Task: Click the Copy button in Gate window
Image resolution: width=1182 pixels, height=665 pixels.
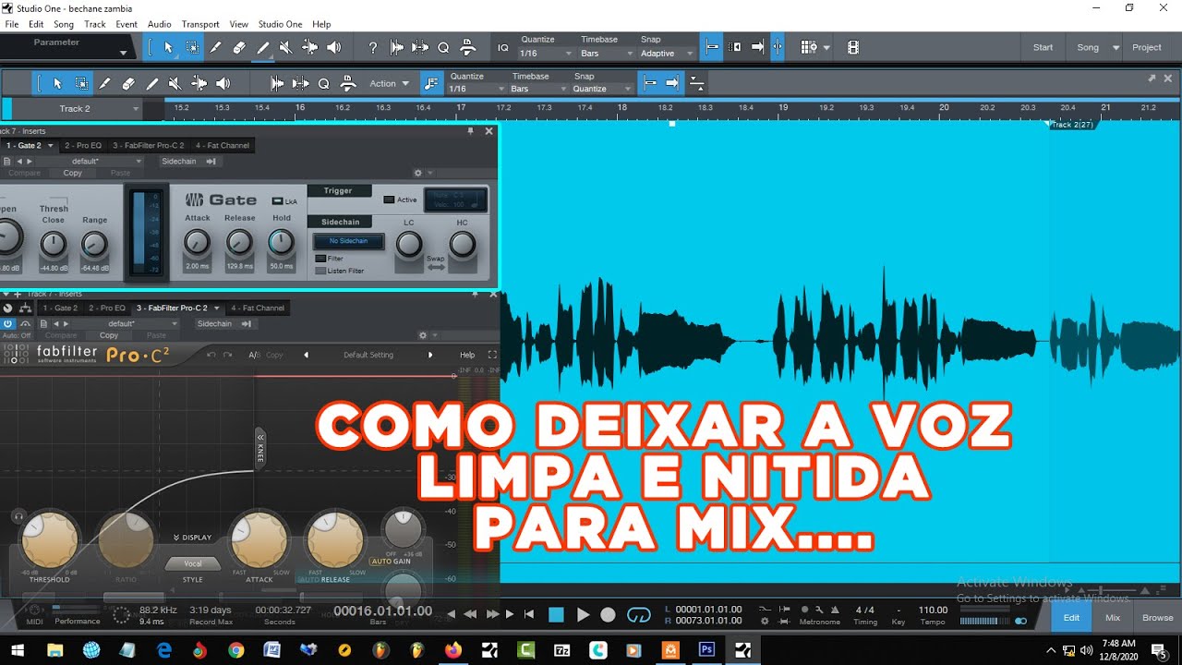Action: 72,173
